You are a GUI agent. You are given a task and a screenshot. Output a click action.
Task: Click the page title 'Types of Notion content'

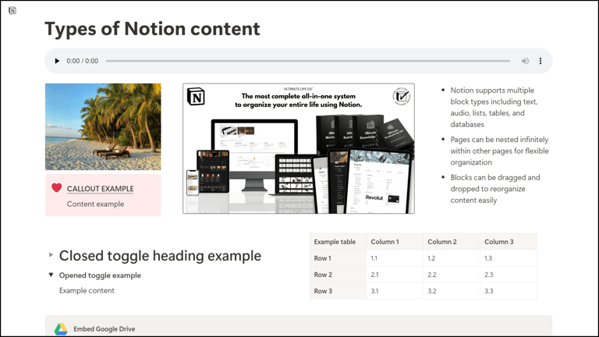click(x=152, y=29)
